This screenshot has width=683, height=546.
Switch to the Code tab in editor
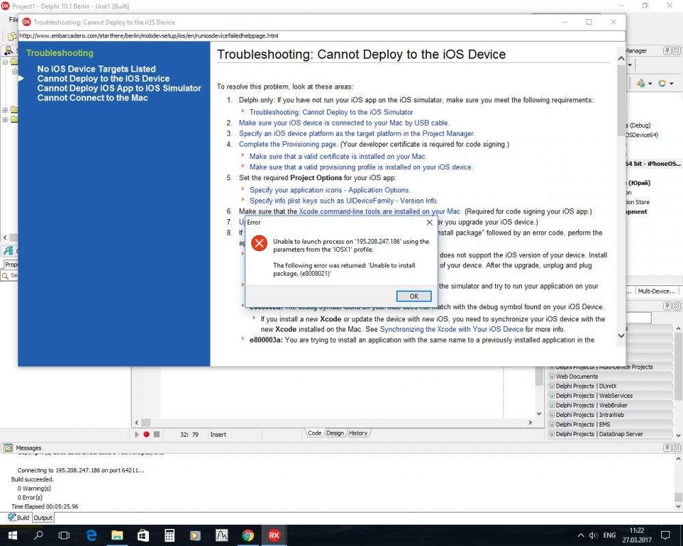tap(314, 433)
